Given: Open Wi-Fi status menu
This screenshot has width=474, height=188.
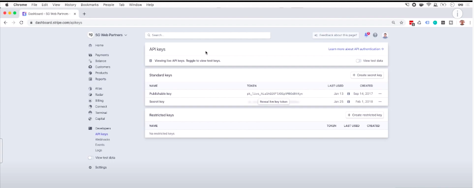Looking at the screenshot, I should point(428,5).
